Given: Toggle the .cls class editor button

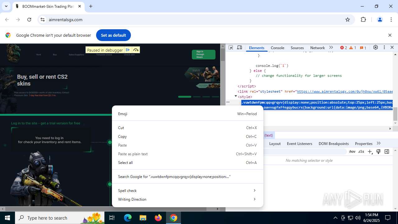Looking at the screenshot, I should (x=361, y=152).
